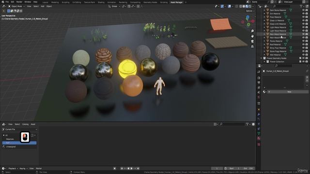Open the Output properties tab

tap(259, 83)
